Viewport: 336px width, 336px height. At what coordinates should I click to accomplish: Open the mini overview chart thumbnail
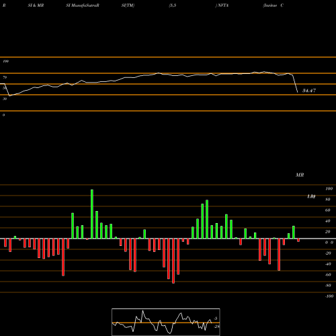166,322
